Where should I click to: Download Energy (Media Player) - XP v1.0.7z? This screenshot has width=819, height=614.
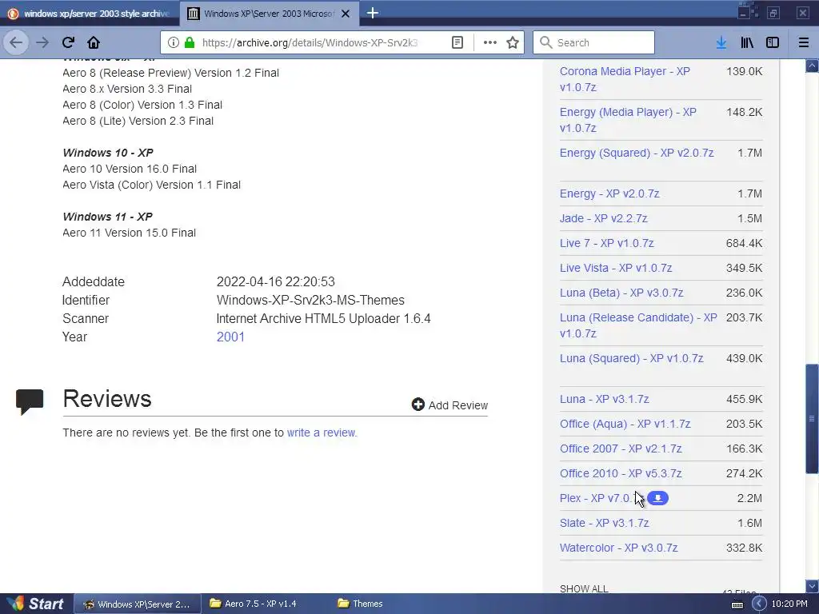(x=629, y=120)
